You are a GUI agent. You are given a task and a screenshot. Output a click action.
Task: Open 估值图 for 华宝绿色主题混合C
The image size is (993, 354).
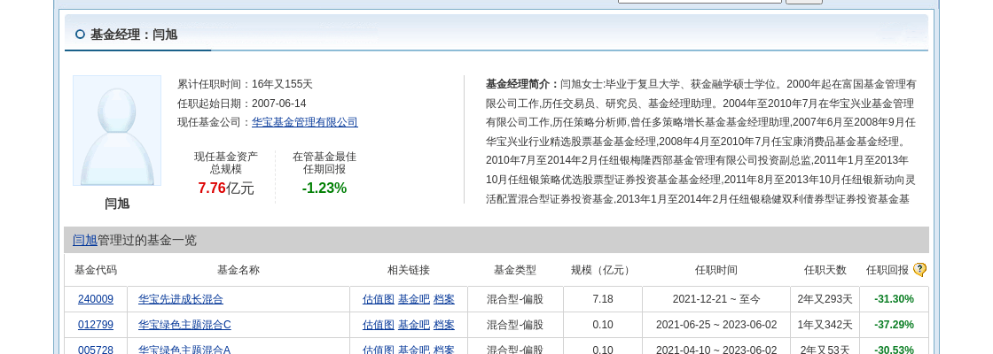click(x=378, y=325)
